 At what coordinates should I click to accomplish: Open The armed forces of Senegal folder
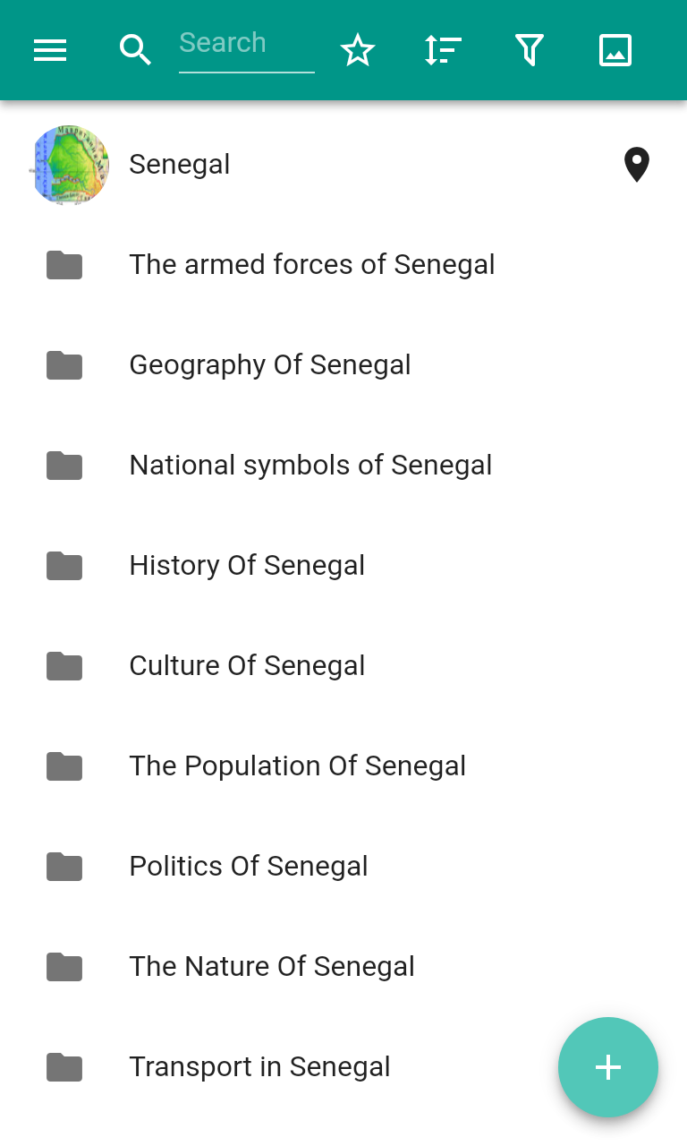(x=312, y=265)
